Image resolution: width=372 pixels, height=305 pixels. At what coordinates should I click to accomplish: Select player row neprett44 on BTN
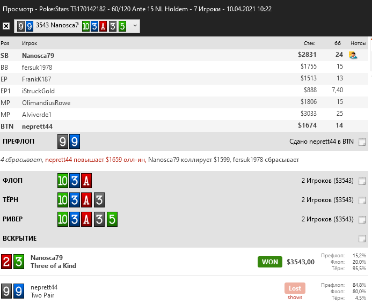pyautogui.click(x=184, y=126)
